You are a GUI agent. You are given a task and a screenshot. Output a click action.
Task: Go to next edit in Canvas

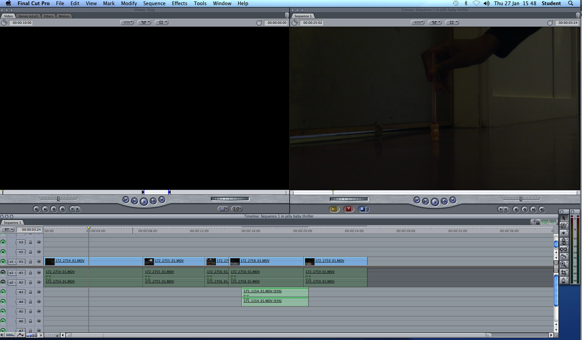[453, 200]
